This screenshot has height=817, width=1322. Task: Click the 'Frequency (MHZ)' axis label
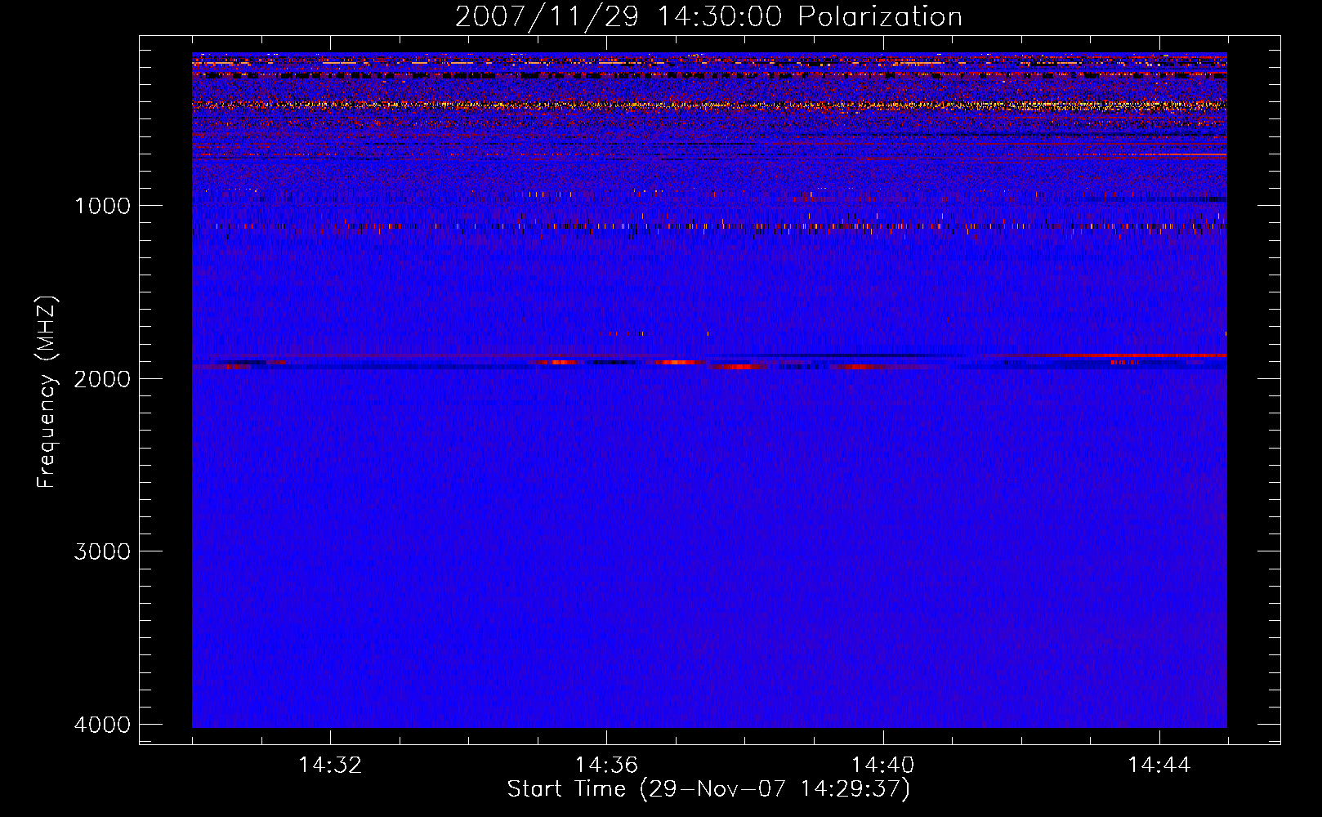pyautogui.click(x=47, y=392)
